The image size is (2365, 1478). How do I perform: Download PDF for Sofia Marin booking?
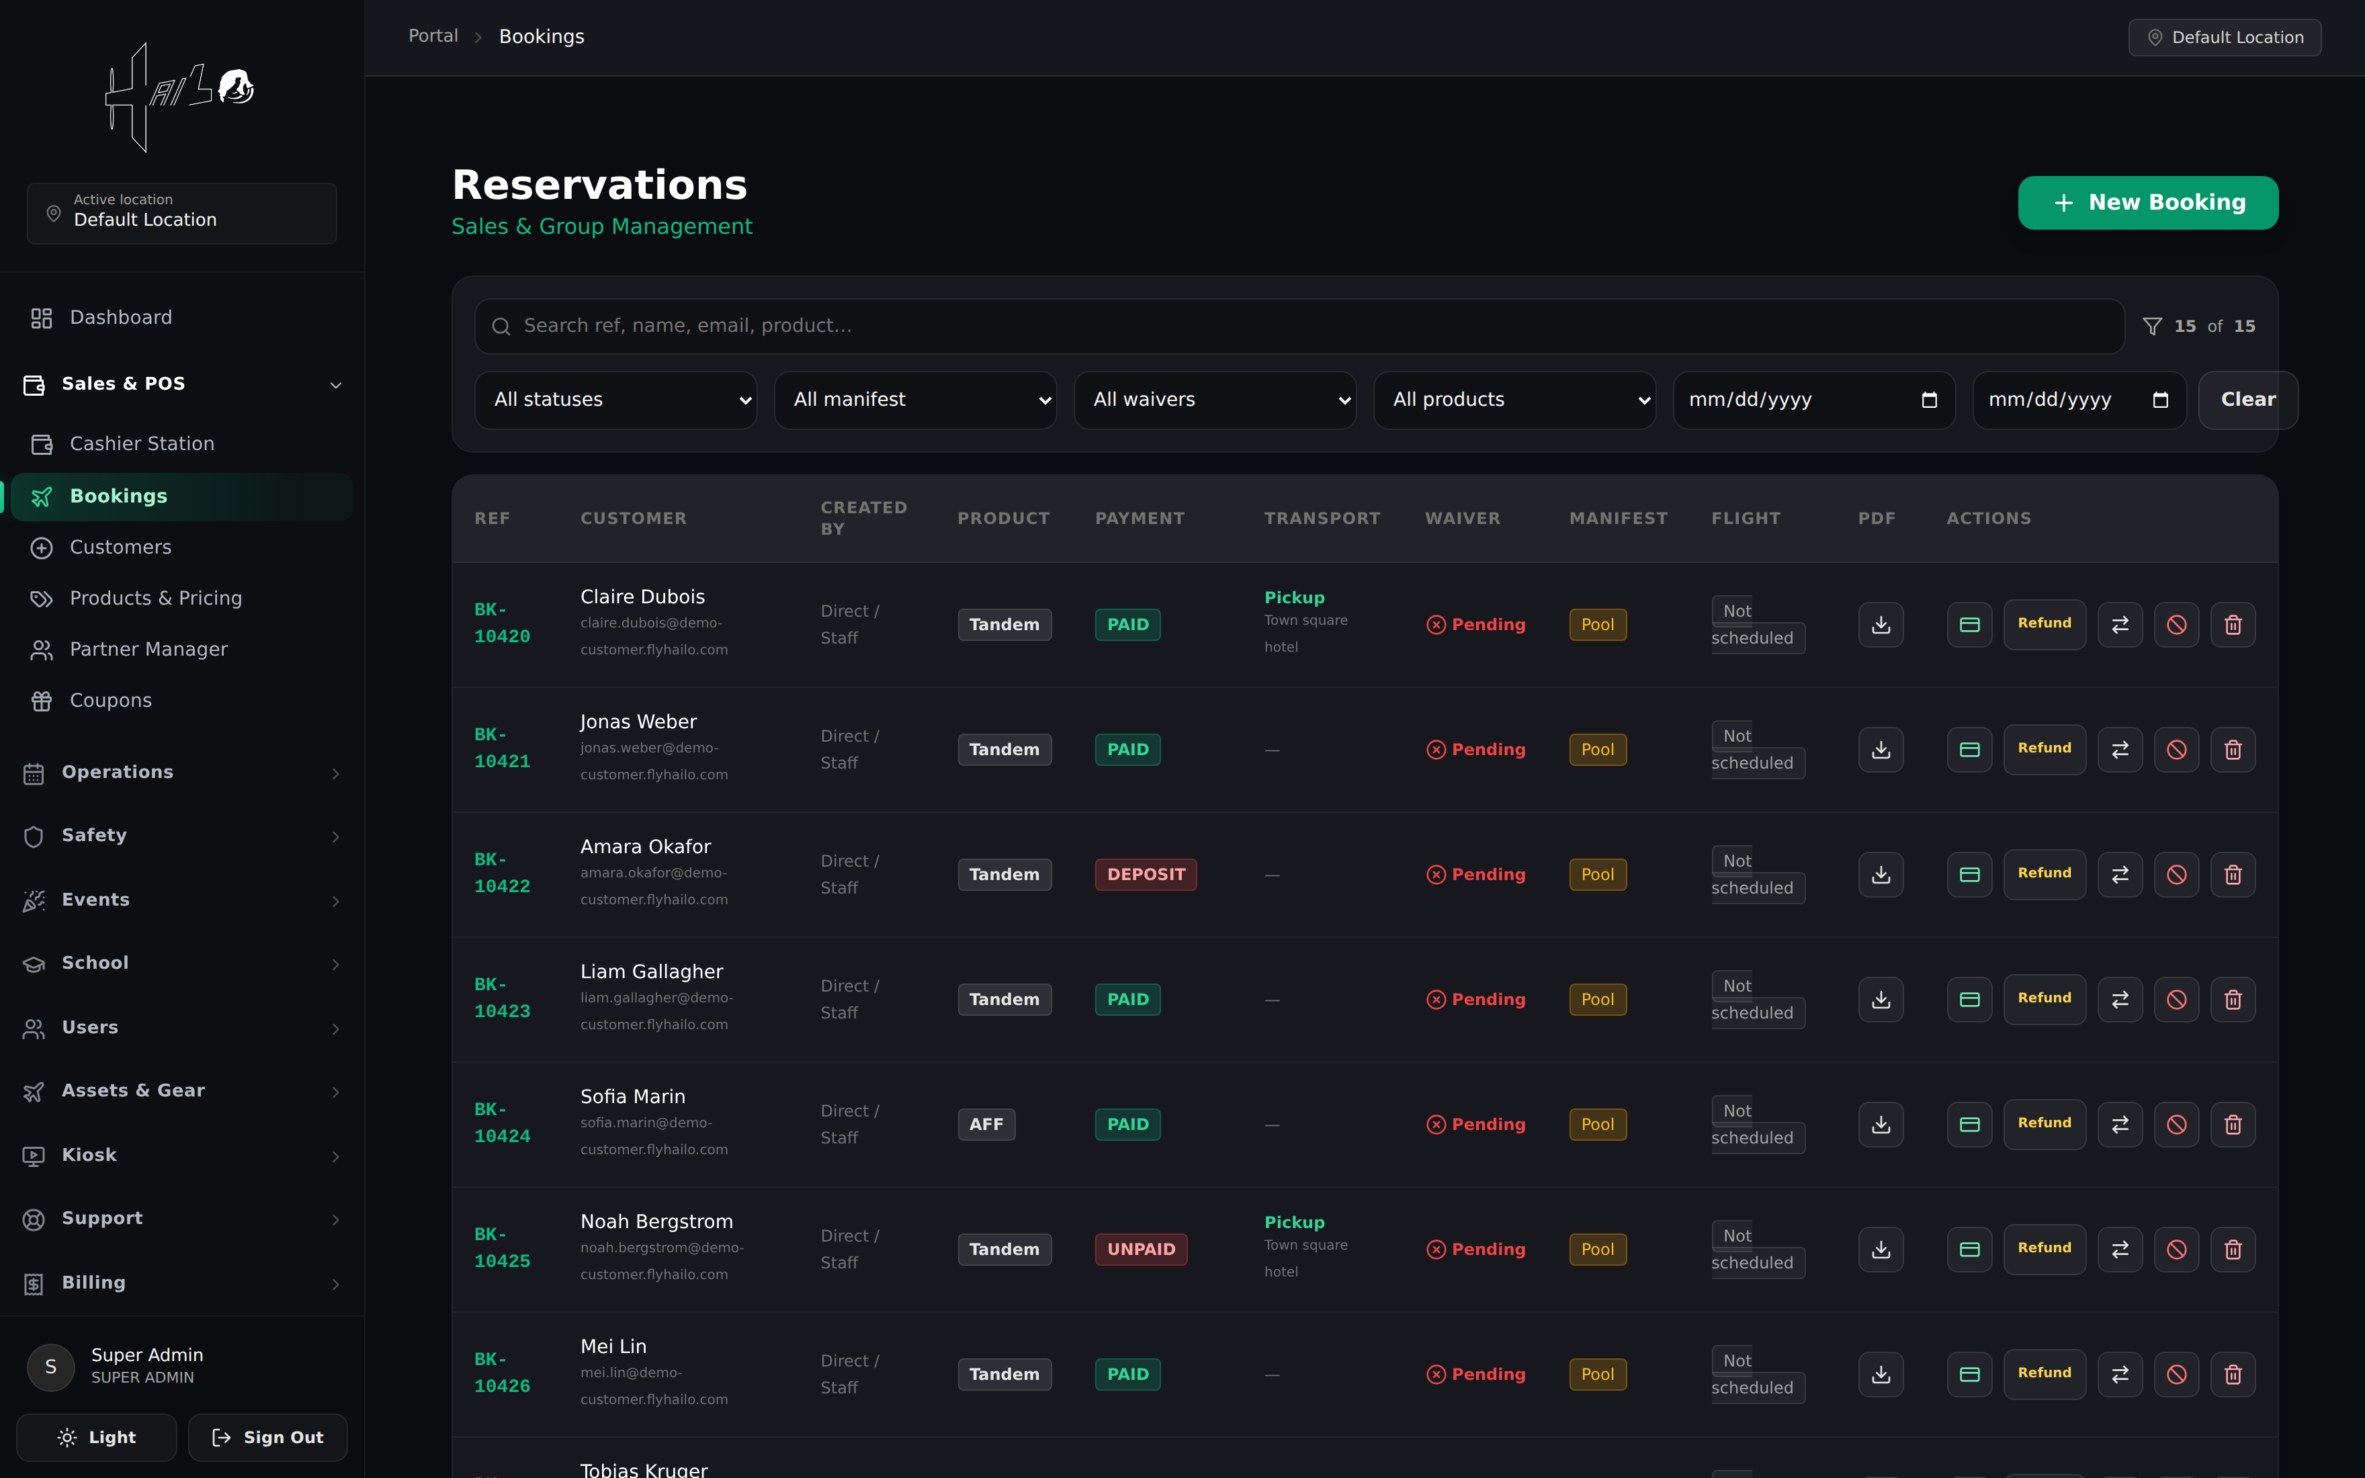[1881, 1124]
